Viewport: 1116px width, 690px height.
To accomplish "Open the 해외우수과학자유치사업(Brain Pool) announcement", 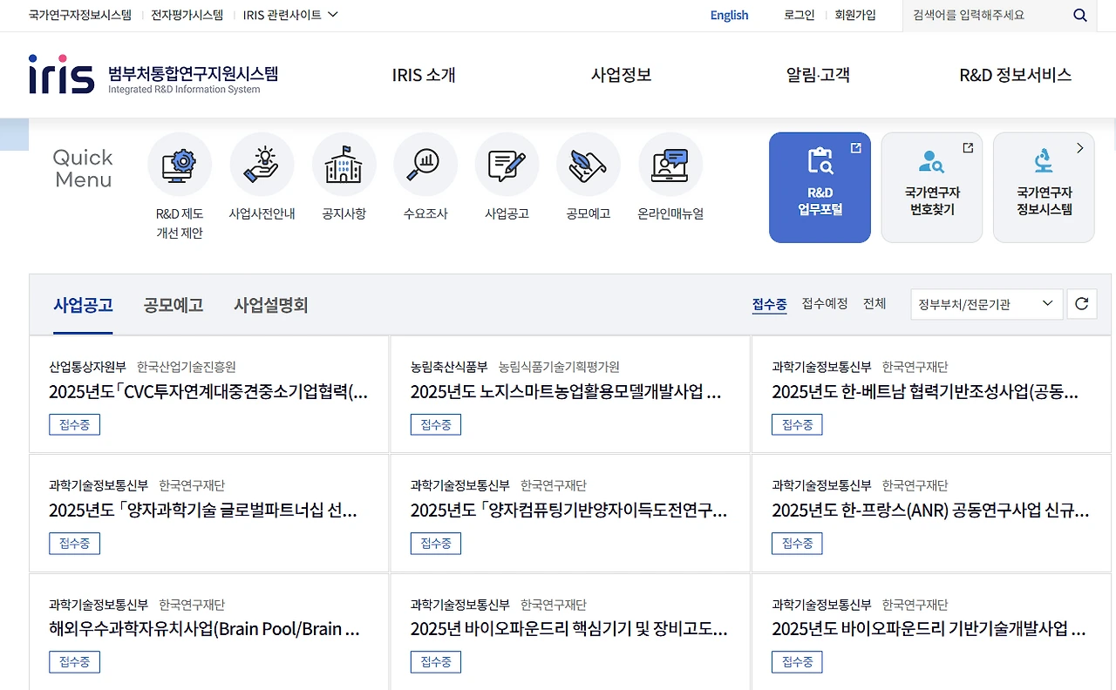I will coord(204,629).
